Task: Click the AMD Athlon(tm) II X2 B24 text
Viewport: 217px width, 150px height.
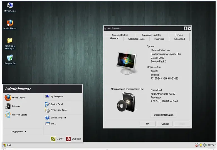Action: (x=164, y=94)
